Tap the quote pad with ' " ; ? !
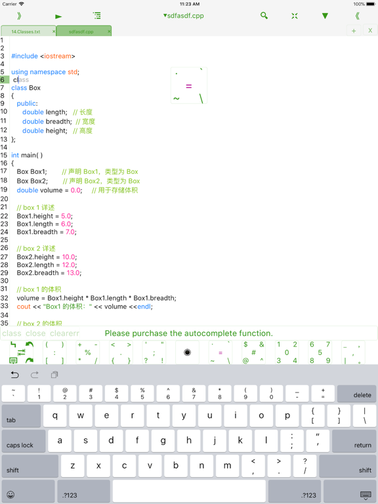378x504 pixels. coord(154,352)
